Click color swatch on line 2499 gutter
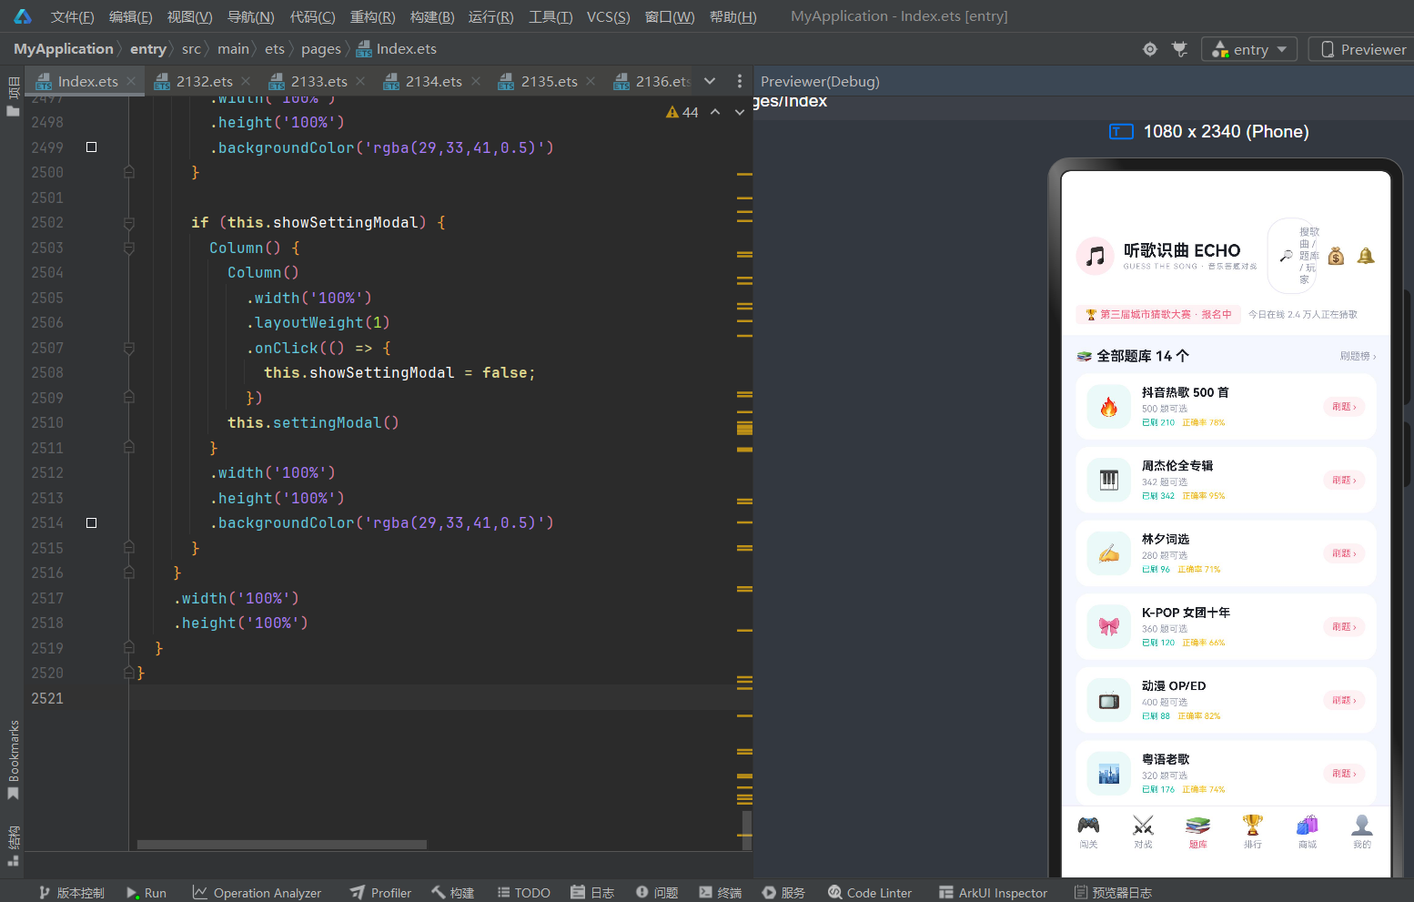Screen dimensions: 1414x902 click(91, 147)
